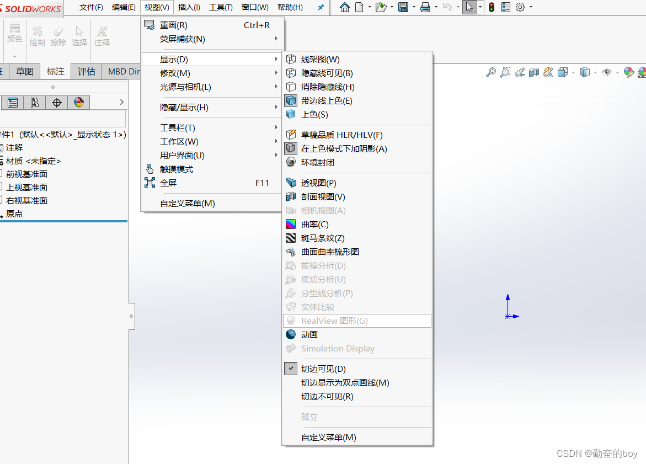The image size is (646, 464).
Task: Toggle 环境封闭 ambient occlusion
Action: coord(357,162)
